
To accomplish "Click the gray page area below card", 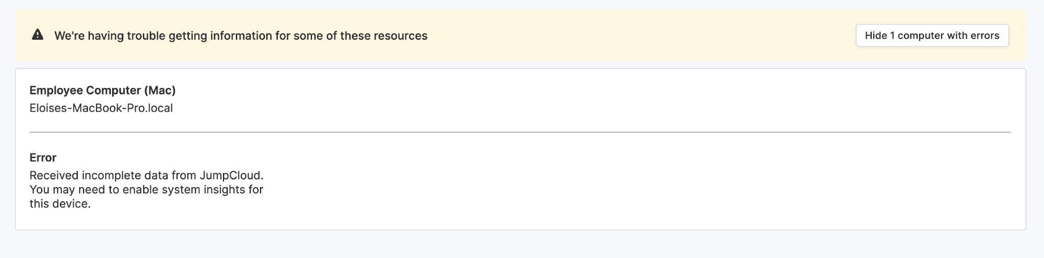I will pyautogui.click(x=522, y=245).
